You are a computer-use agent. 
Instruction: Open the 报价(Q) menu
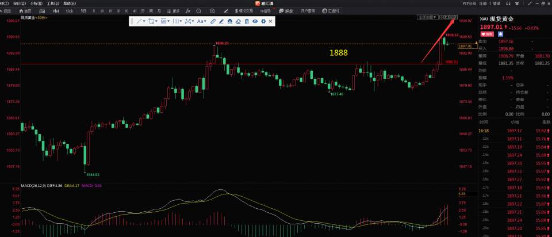pos(20,3)
